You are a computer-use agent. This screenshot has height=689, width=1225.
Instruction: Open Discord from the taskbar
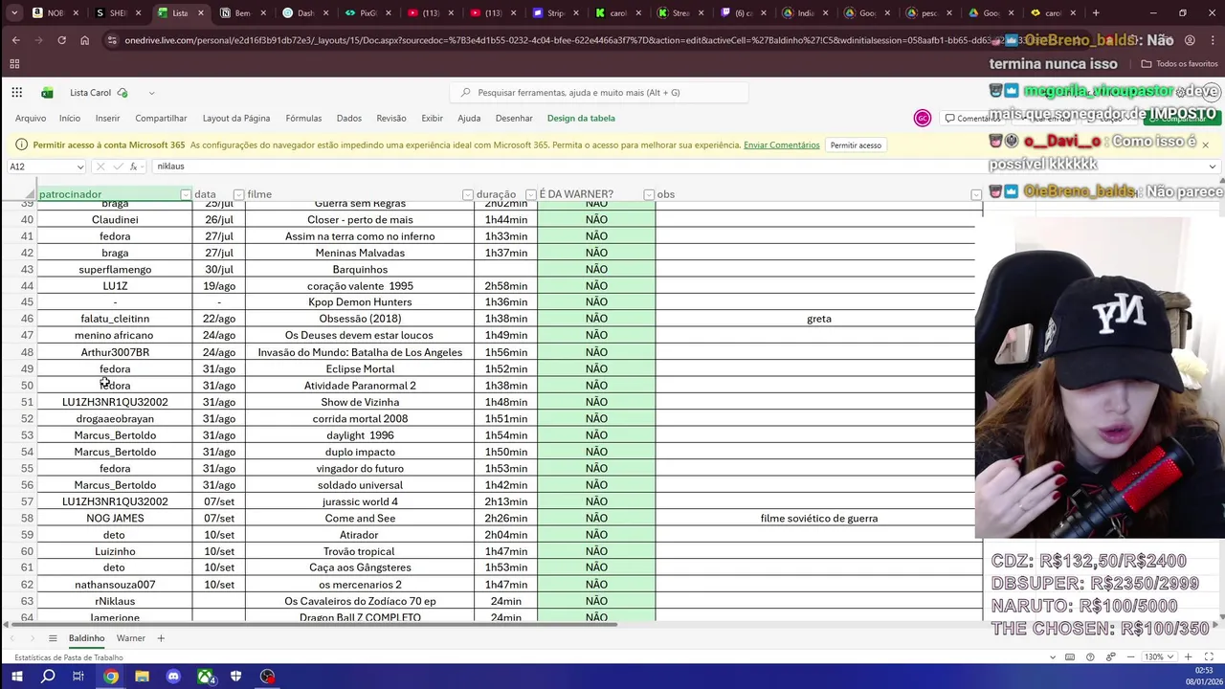click(173, 677)
